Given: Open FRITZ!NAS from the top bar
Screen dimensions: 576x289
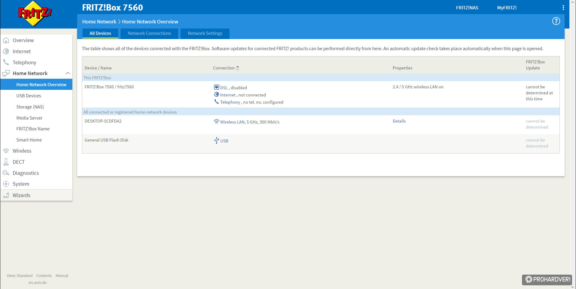Looking at the screenshot, I should [x=467, y=8].
